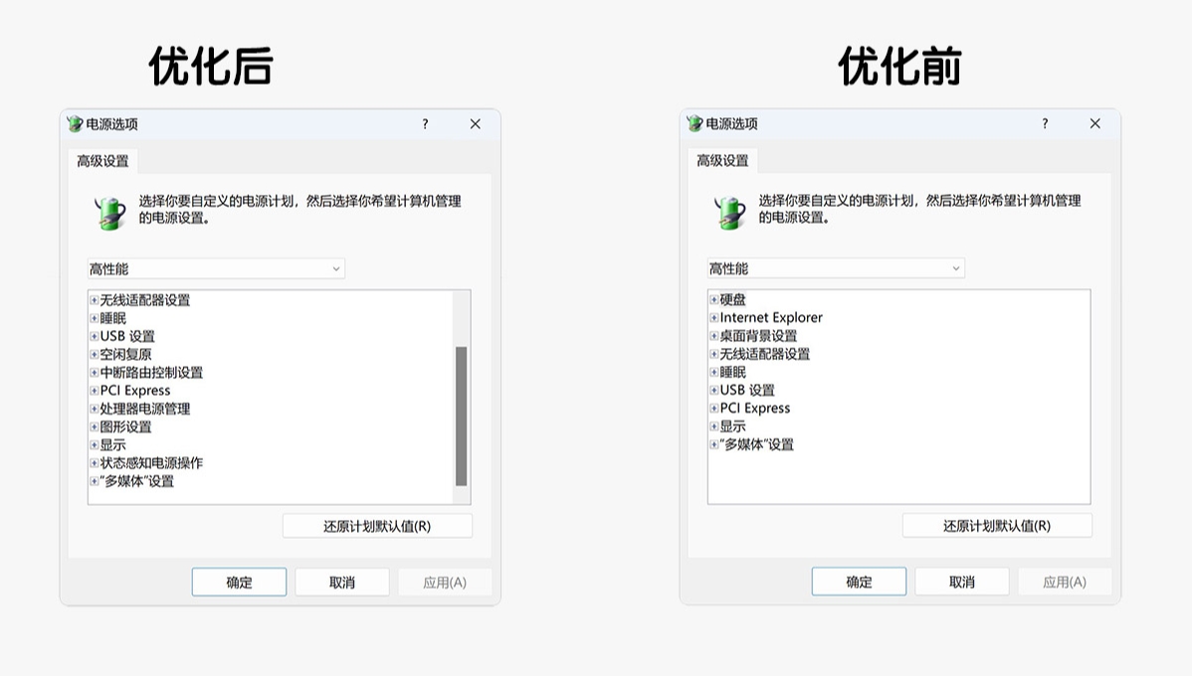This screenshot has width=1192, height=676.
Task: Select the 高级设置 tab in 优化后 dialog
Action: 103,161
